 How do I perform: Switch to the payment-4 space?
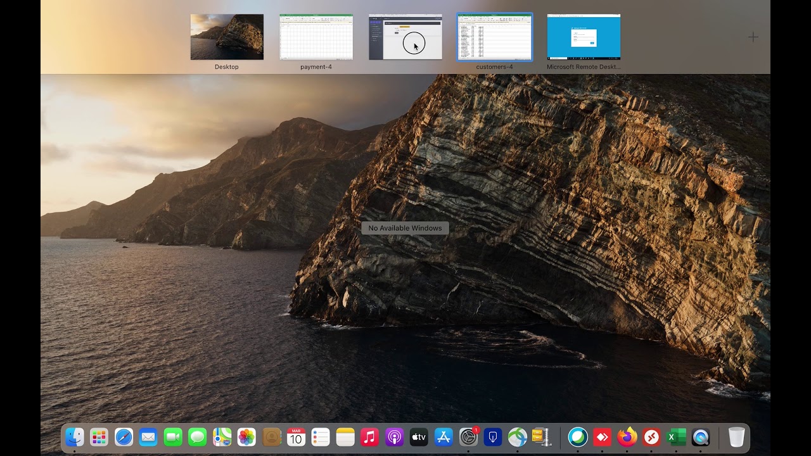316,37
